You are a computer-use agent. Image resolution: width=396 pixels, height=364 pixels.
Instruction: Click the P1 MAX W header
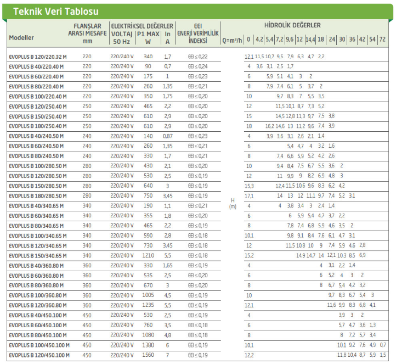coord(148,38)
